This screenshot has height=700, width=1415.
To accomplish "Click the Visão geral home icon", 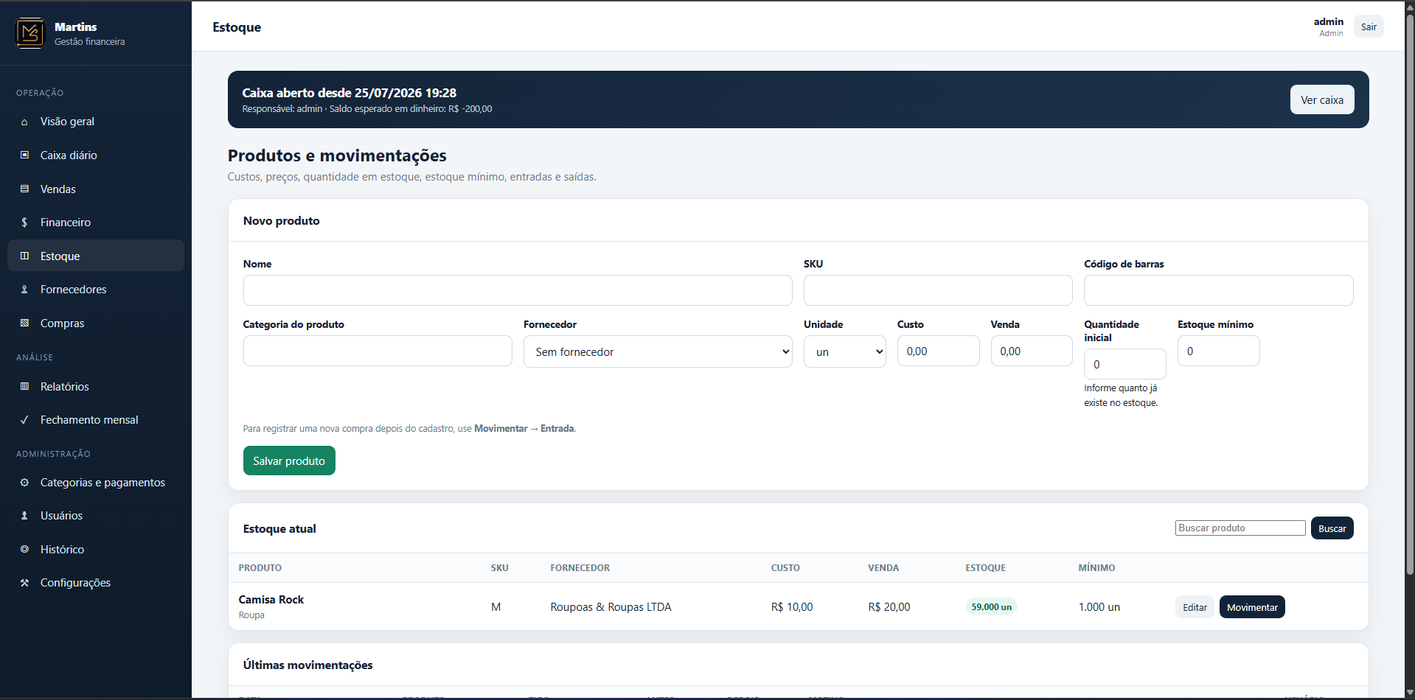I will click(24, 122).
